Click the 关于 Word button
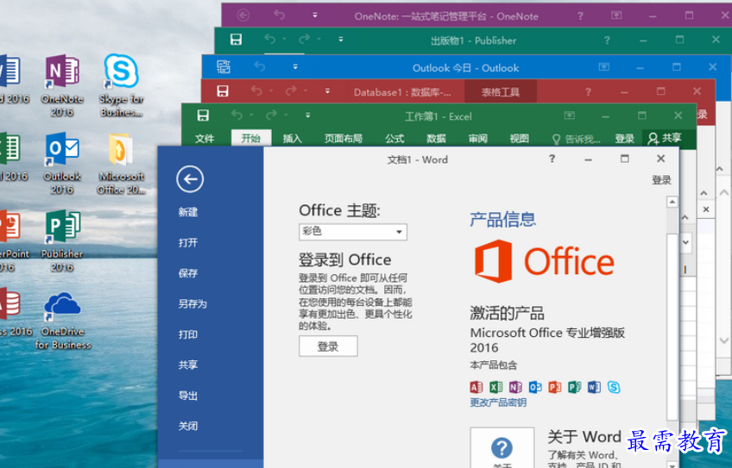 coord(502,447)
